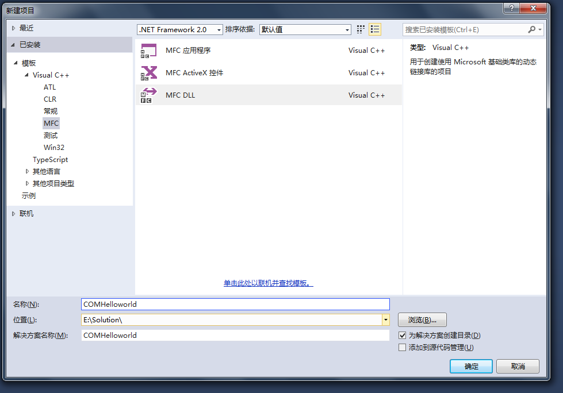Open search options dropdown arrow
563x393 pixels.
pyautogui.click(x=539, y=30)
